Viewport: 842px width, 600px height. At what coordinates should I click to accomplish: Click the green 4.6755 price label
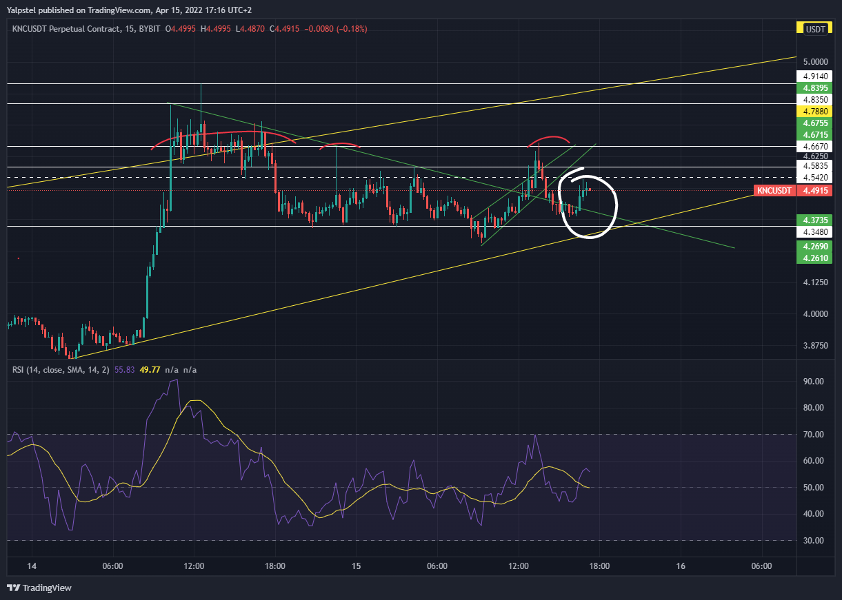[815, 123]
